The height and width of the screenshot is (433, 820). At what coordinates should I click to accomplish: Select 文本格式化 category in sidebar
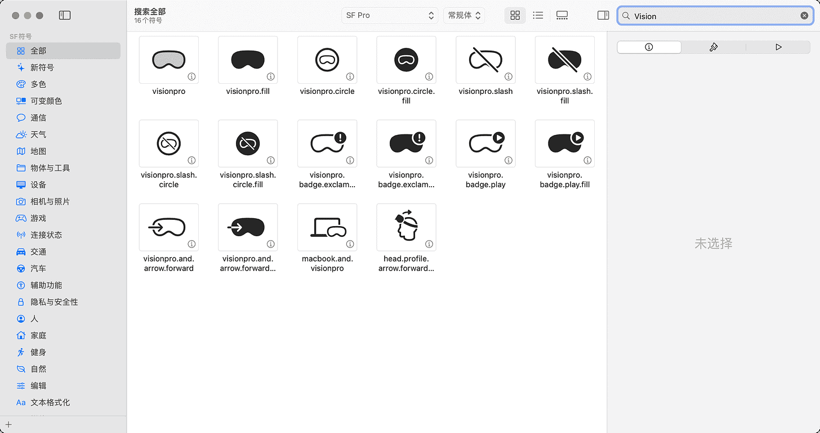63,403
